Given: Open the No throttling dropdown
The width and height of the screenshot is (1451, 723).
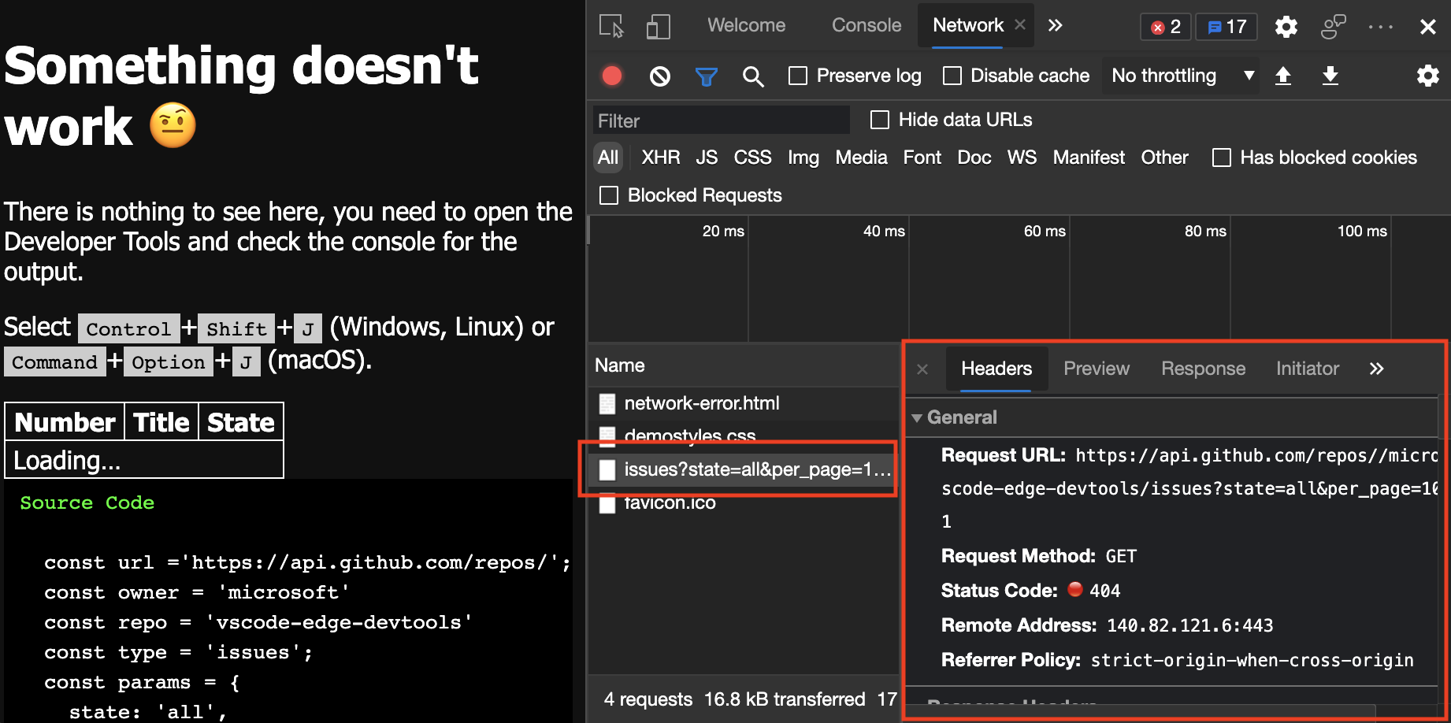Looking at the screenshot, I should coord(1180,76).
